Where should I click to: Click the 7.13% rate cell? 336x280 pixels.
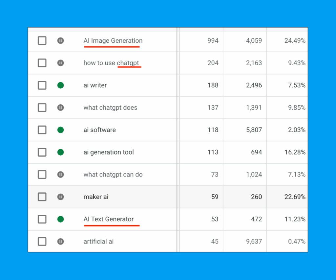tap(297, 175)
